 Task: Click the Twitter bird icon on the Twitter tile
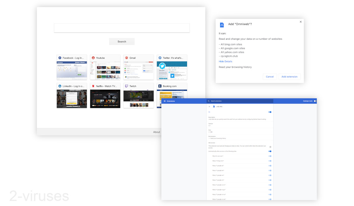pos(160,58)
